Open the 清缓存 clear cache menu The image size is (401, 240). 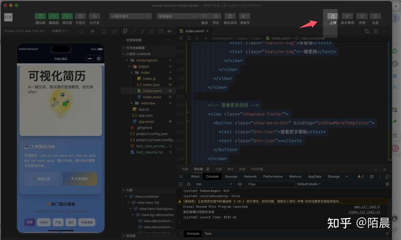click(244, 16)
